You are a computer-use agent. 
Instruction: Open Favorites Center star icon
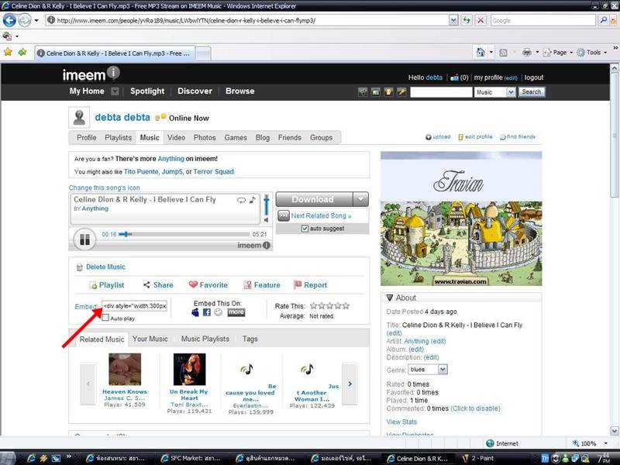(8, 52)
